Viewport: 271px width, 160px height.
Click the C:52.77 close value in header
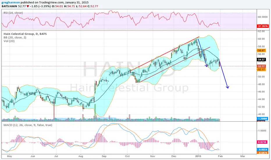tap(93, 6)
